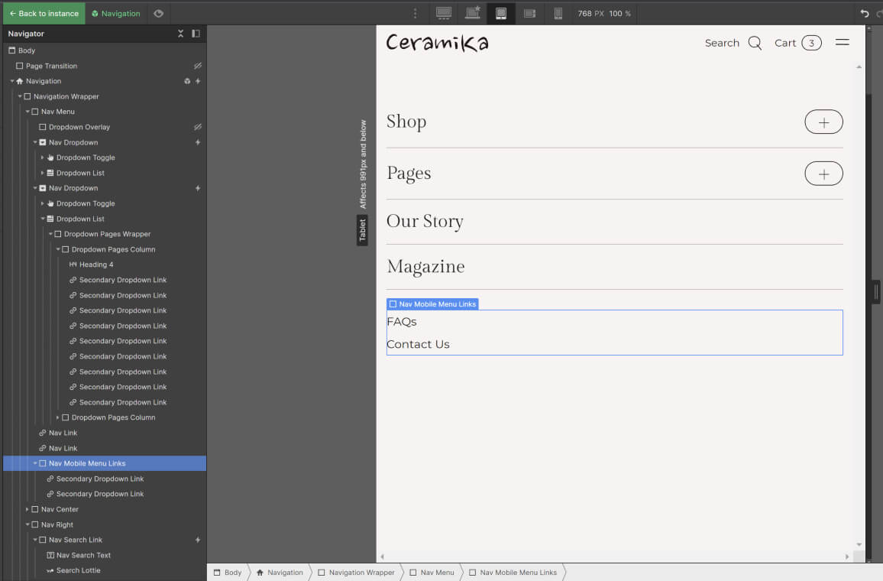Click the 100 % zoom value
The image size is (883, 581).
point(619,14)
